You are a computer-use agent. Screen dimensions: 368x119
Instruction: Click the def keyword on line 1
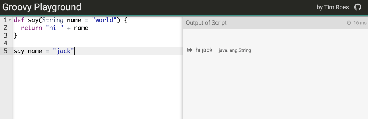[x=19, y=20]
